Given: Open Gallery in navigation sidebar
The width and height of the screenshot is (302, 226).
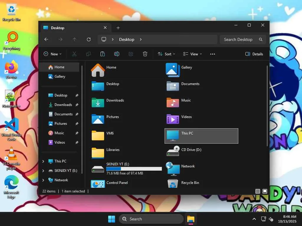Looking at the screenshot, I should [59, 77].
